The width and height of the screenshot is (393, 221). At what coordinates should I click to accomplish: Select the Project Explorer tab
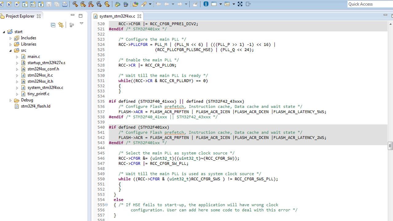click(x=20, y=16)
